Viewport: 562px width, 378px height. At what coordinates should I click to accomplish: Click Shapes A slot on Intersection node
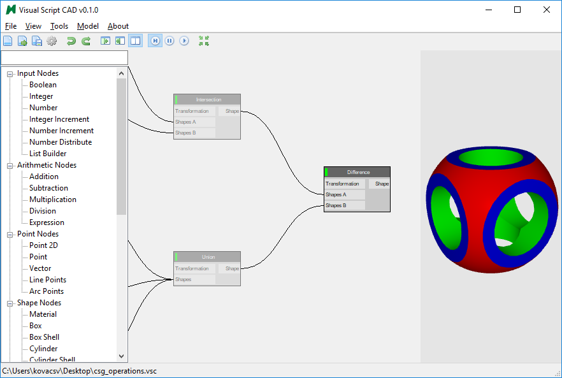click(x=195, y=122)
